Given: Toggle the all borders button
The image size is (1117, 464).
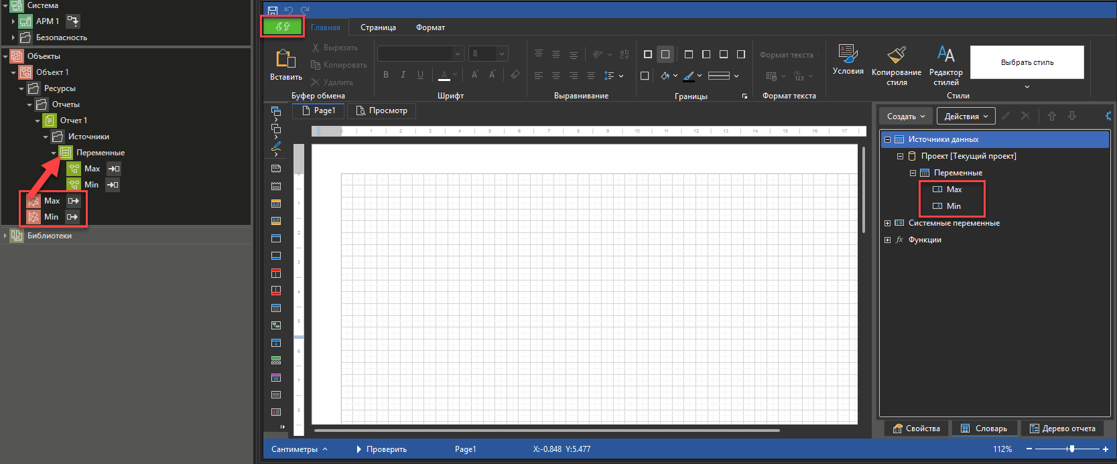Looking at the screenshot, I should pos(648,54).
